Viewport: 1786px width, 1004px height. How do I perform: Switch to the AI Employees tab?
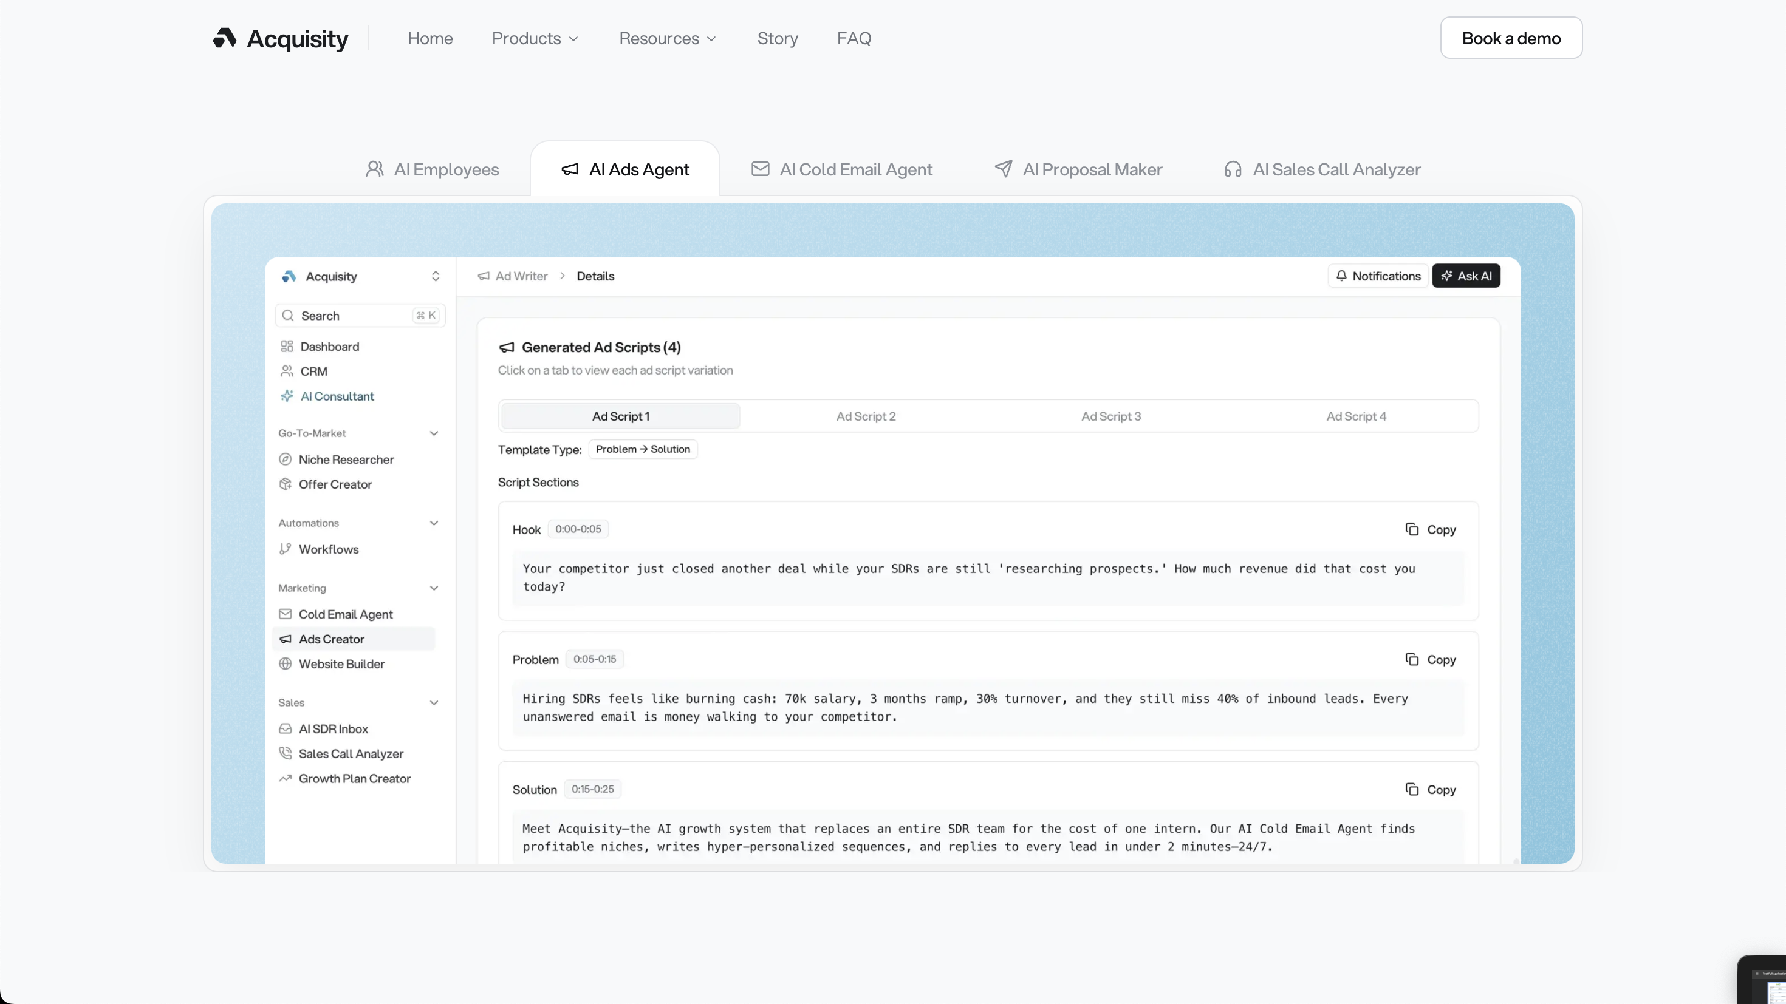(432, 169)
